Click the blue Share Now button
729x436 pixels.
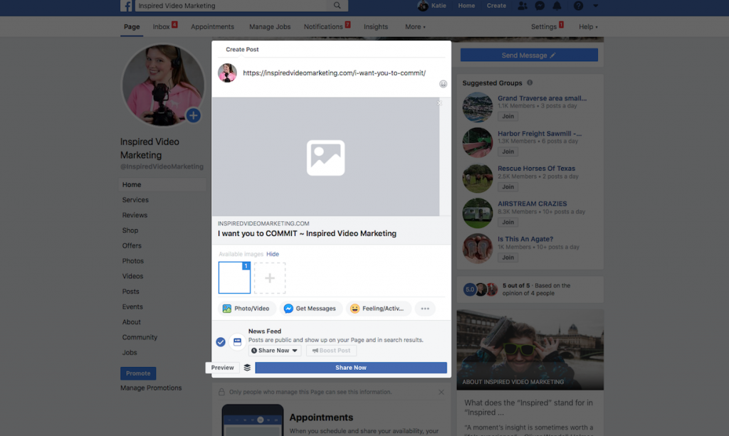tap(351, 368)
